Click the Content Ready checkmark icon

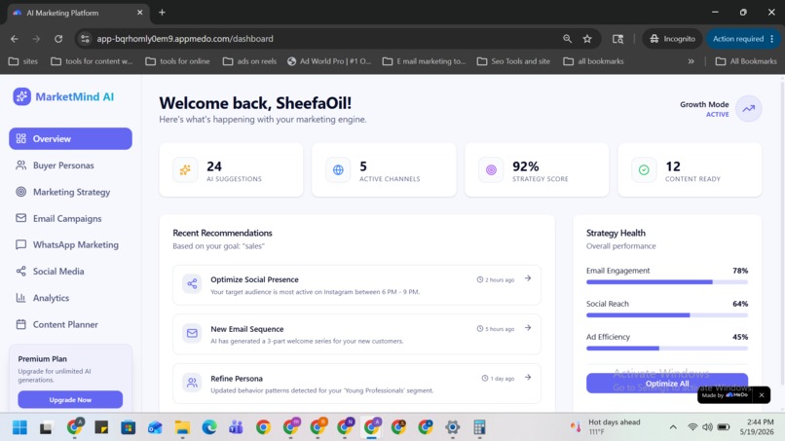[644, 169]
